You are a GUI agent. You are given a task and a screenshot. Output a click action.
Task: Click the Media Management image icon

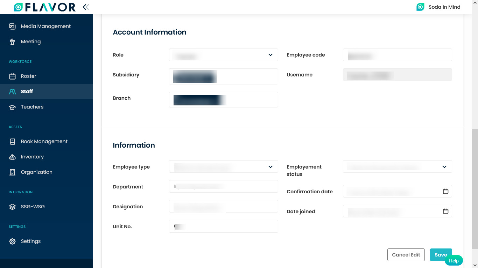click(x=12, y=26)
